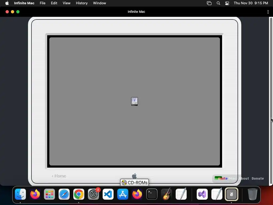Image resolution: width=273 pixels, height=205 pixels.
Task: Click Infinite Mac app icon in Dock
Action: click(x=231, y=194)
